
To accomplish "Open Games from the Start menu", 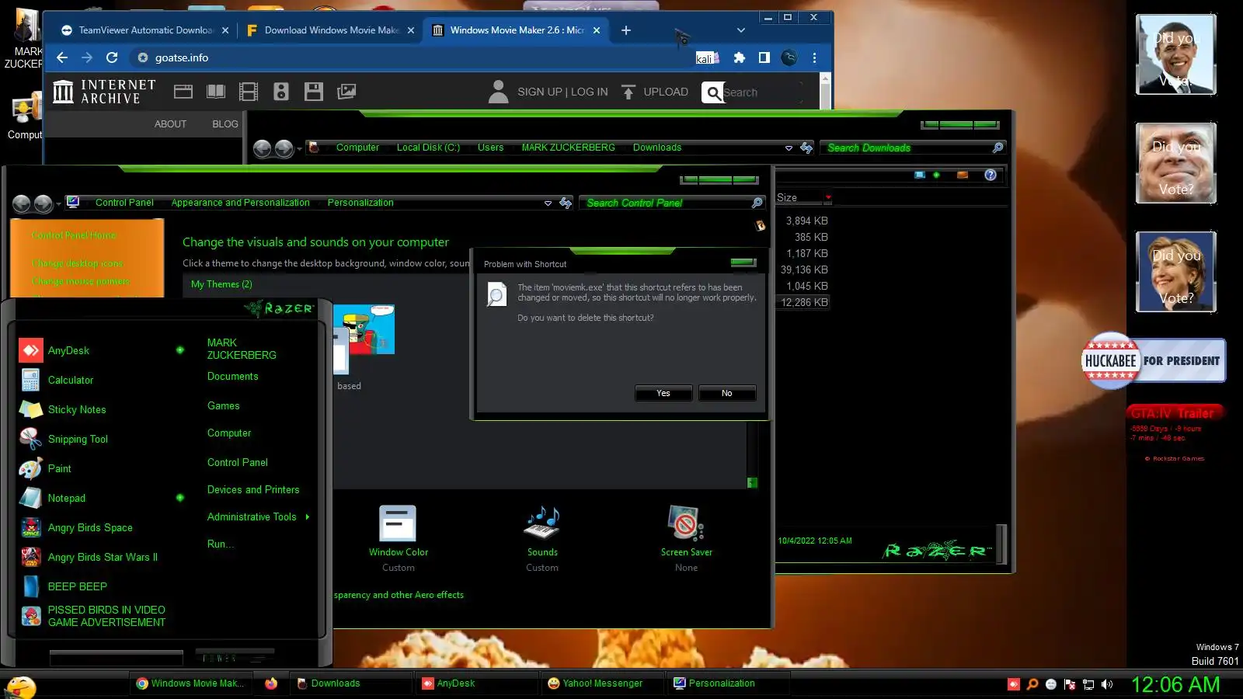I will click(224, 405).
